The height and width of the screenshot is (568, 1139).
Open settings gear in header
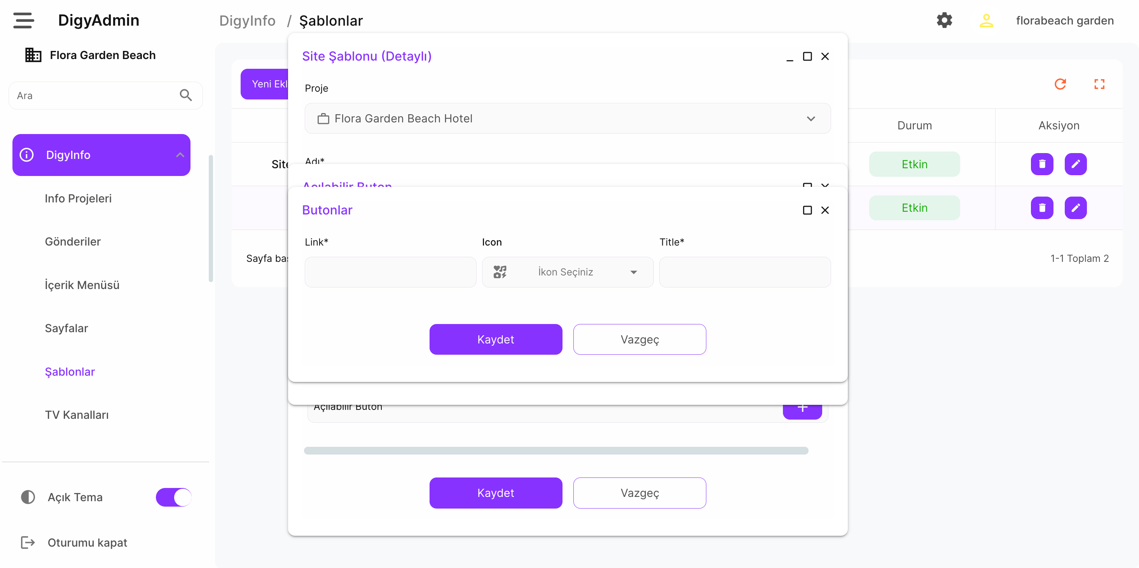tap(944, 20)
